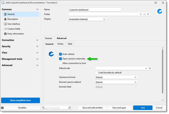The height and width of the screenshot is (114, 169).
Task: Disable the Auto-refresh checkbox
Action: pyautogui.click(x=60, y=54)
